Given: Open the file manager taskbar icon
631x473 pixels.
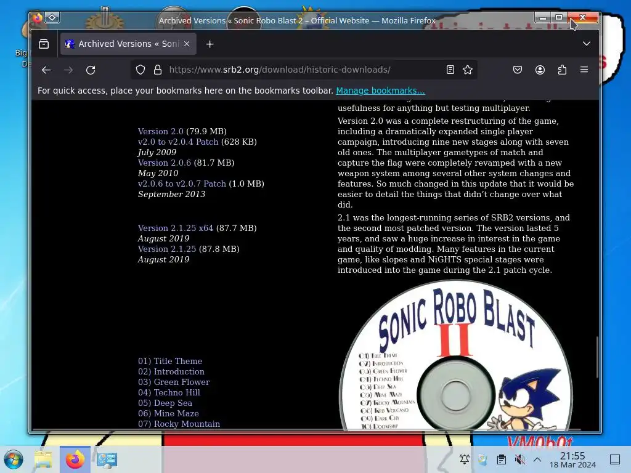Looking at the screenshot, I should [x=43, y=459].
